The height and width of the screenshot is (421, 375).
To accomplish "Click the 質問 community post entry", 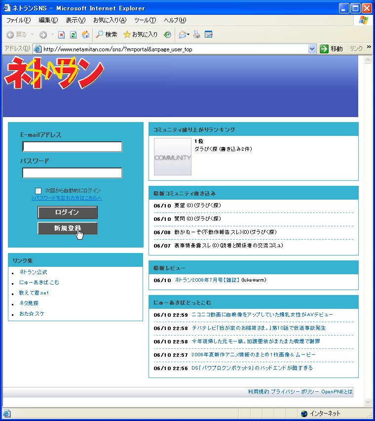I will coord(197,219).
